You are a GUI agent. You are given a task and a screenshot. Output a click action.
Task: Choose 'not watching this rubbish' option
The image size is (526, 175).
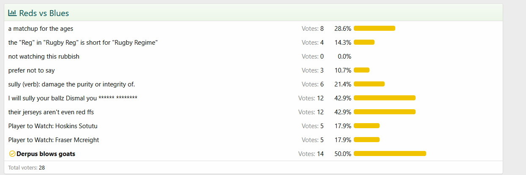(44, 57)
